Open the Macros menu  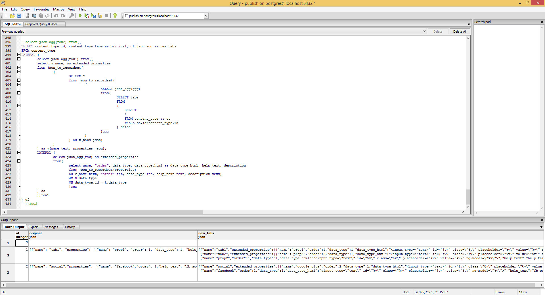pos(59,9)
